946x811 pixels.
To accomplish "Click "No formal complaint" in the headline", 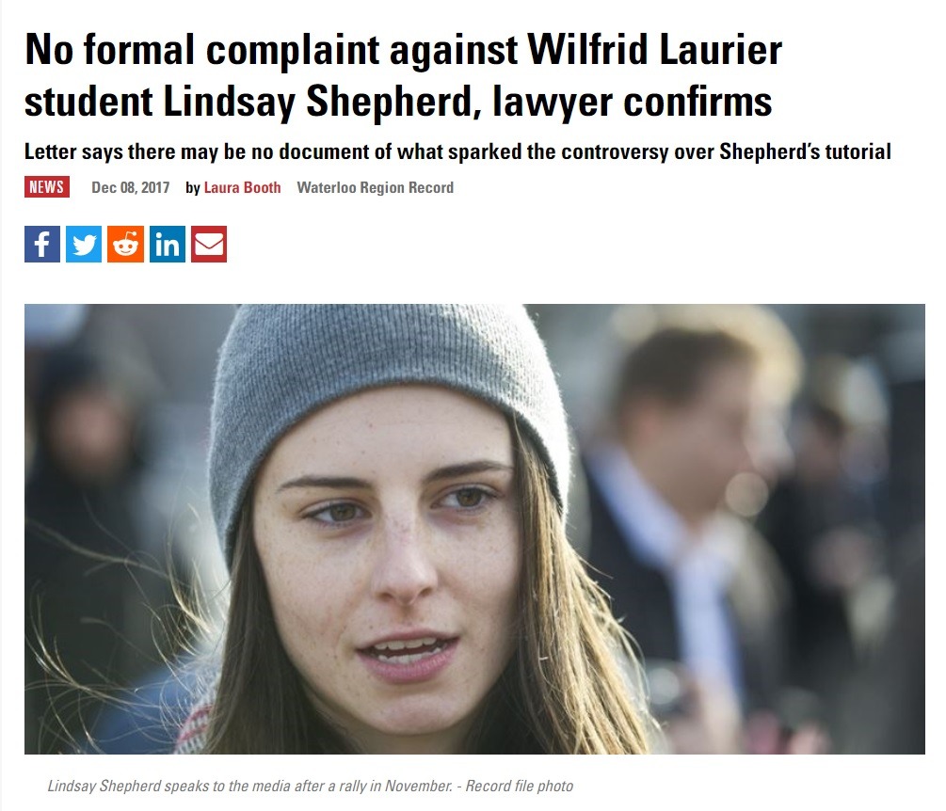I will coord(202,50).
